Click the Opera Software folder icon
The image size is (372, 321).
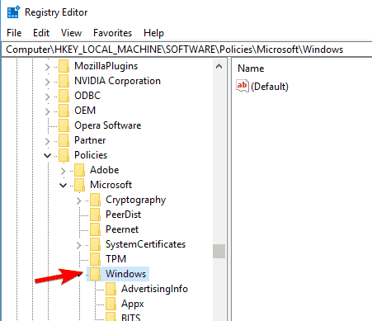64,126
